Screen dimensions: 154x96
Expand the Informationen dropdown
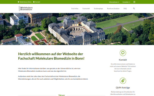tap(114, 2)
